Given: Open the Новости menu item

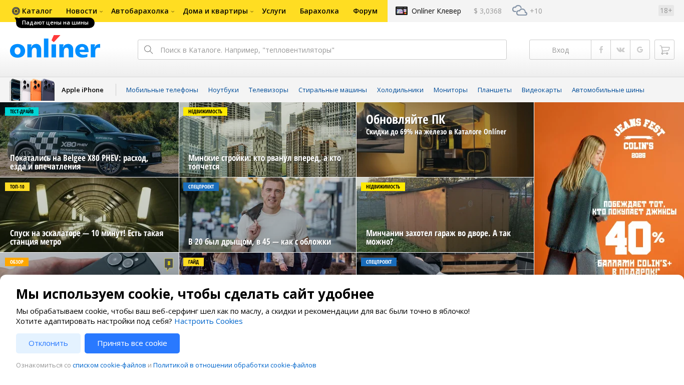Looking at the screenshot, I should [82, 11].
